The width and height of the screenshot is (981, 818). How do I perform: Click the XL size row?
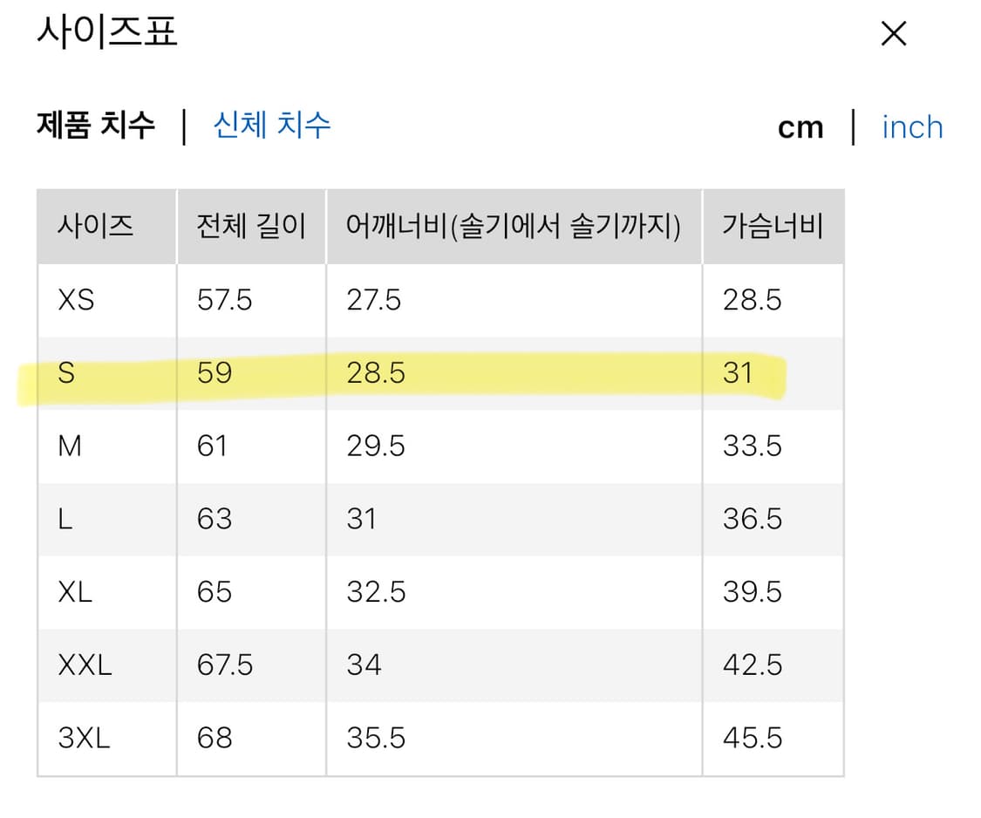pos(392,592)
